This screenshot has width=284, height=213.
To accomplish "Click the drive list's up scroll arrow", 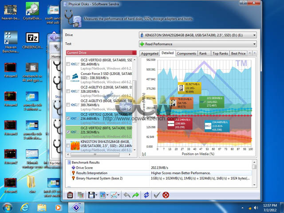I will 134,60.
